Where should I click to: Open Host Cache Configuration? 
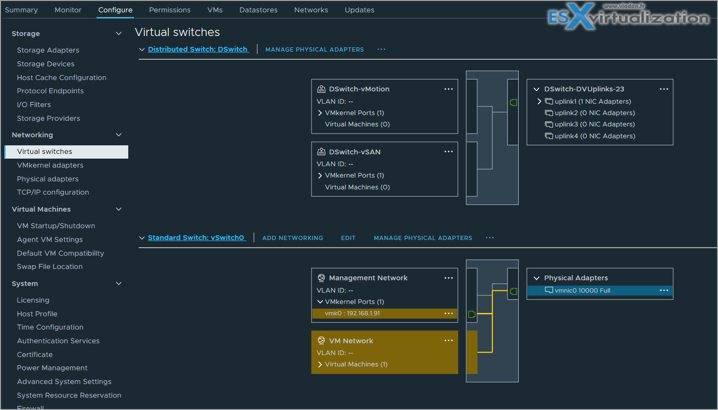[62, 78]
